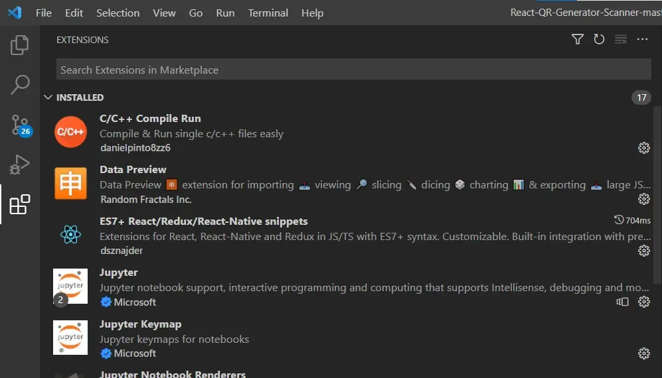Select the Extensions view icon
Viewport: 662px width, 378px height.
click(x=19, y=204)
